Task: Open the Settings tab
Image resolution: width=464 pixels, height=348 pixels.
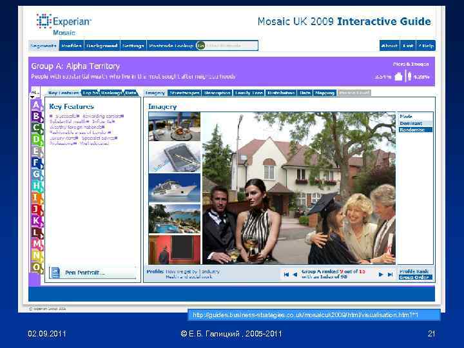Action: coord(133,46)
